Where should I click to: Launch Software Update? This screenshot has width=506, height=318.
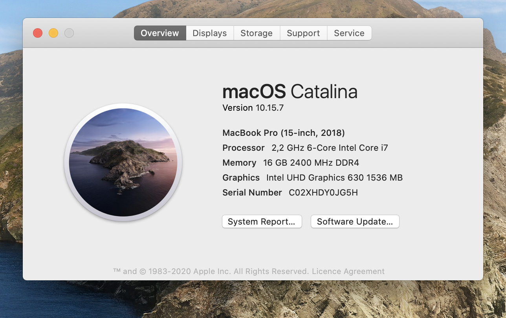(355, 221)
